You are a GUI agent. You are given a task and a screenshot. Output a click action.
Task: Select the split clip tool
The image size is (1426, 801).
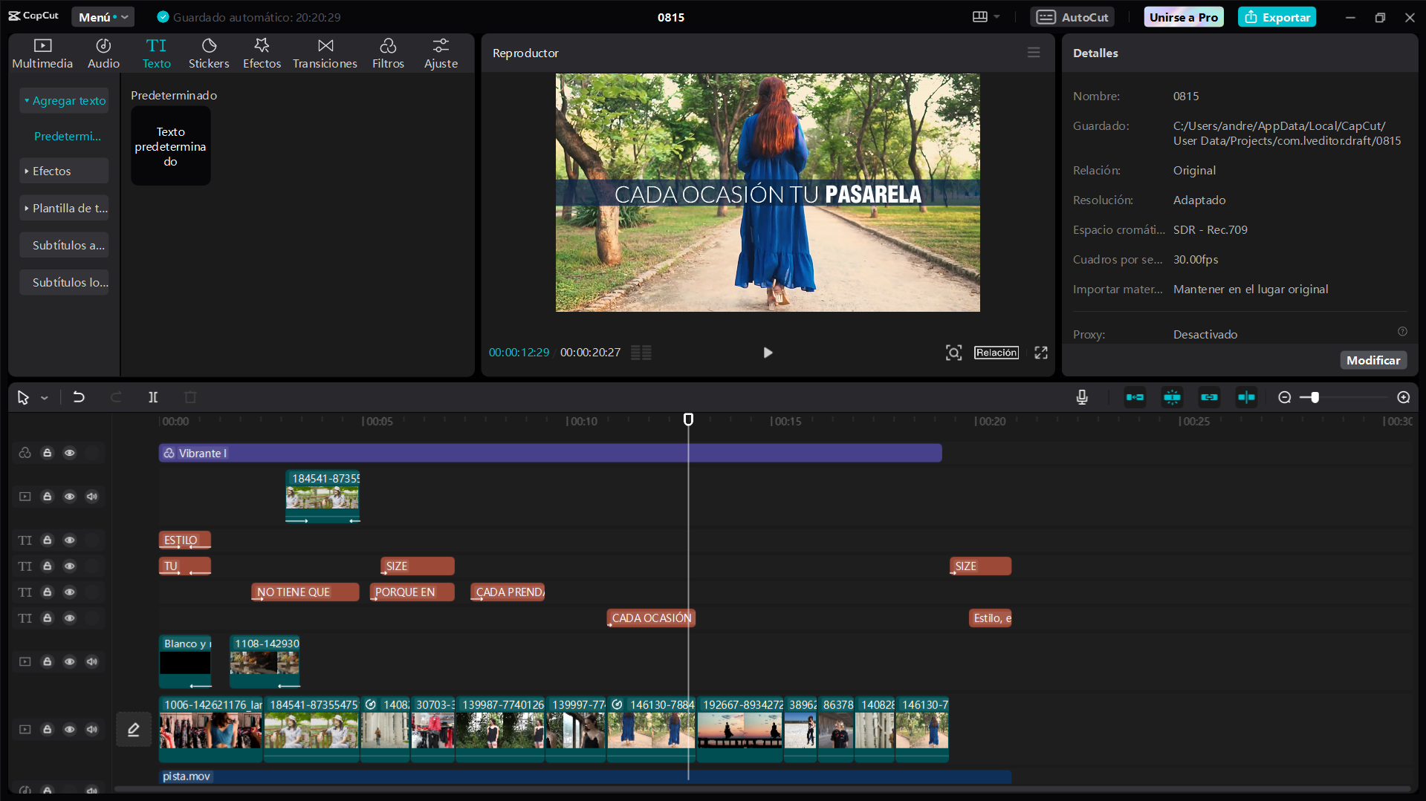153,397
